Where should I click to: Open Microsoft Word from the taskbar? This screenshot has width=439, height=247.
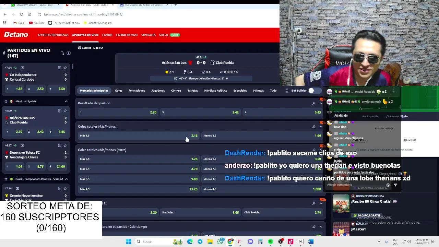click(310, 242)
